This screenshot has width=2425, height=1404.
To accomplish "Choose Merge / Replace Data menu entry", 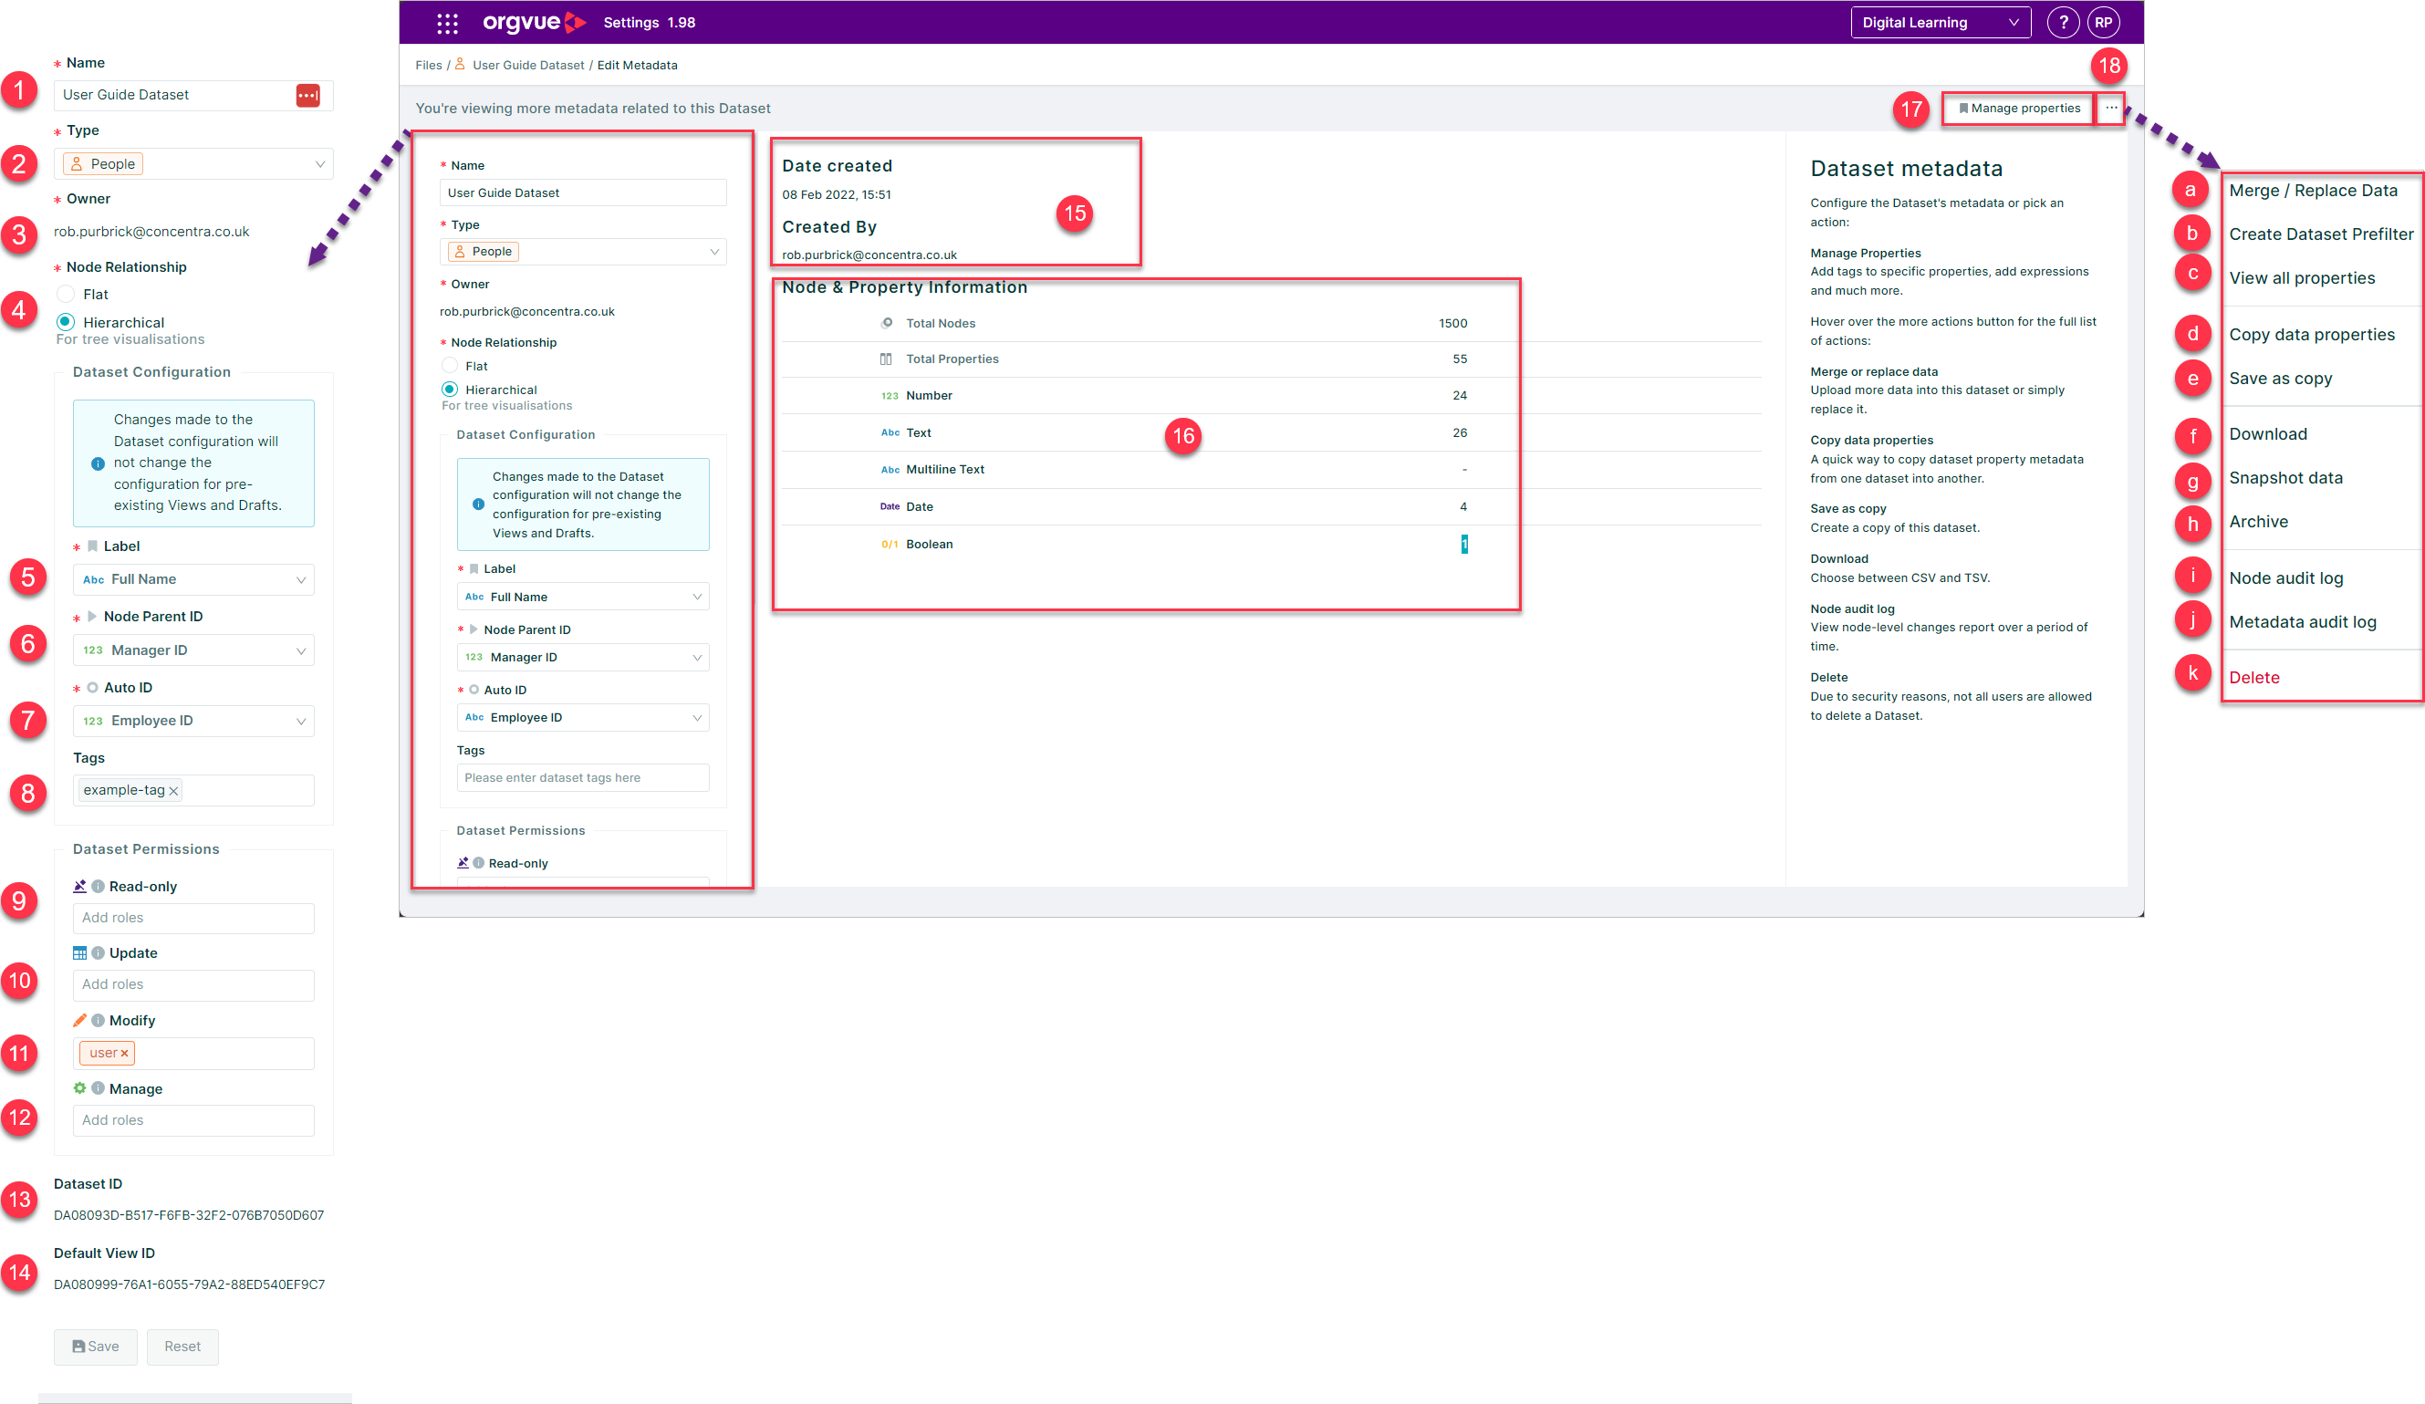I will (2313, 191).
